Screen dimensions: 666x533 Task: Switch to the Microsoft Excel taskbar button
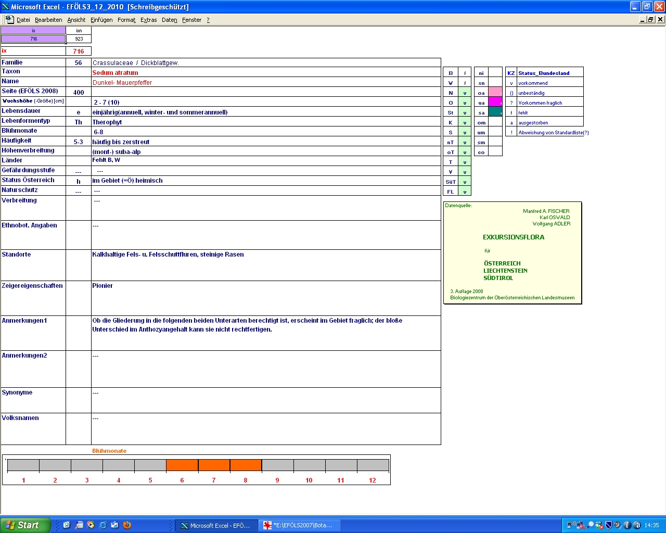[x=215, y=526]
